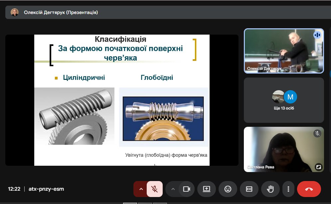Unmute the microphone in the call bar
Screen dimensions: 331x204
pos(154,189)
